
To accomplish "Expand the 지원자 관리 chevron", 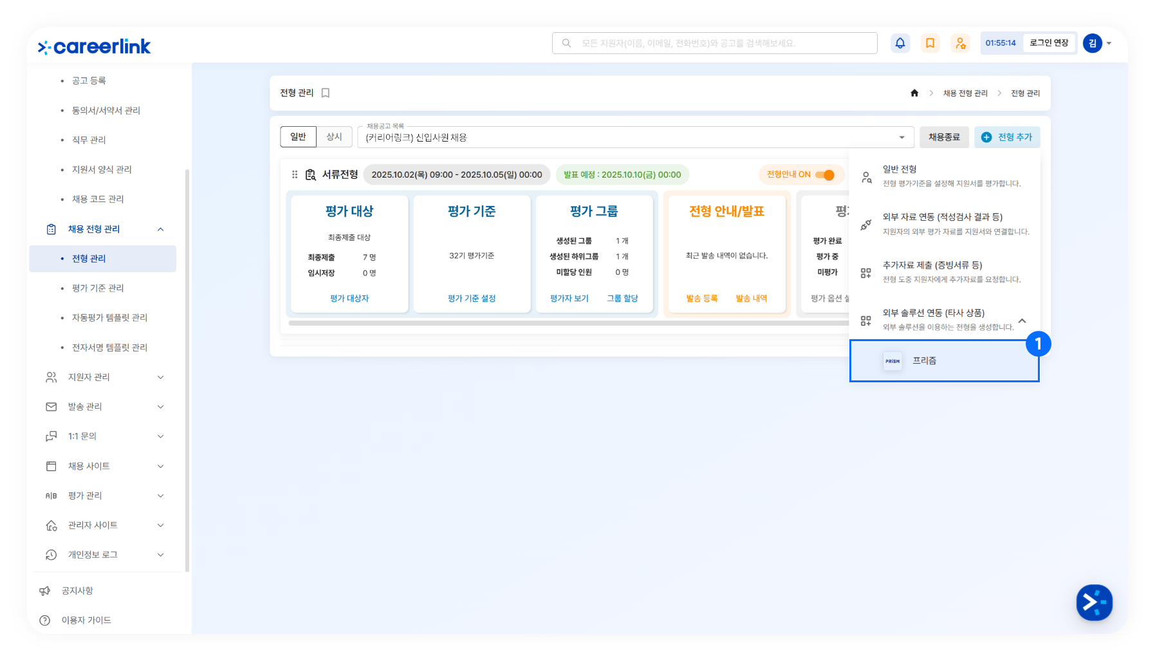I will pos(161,377).
